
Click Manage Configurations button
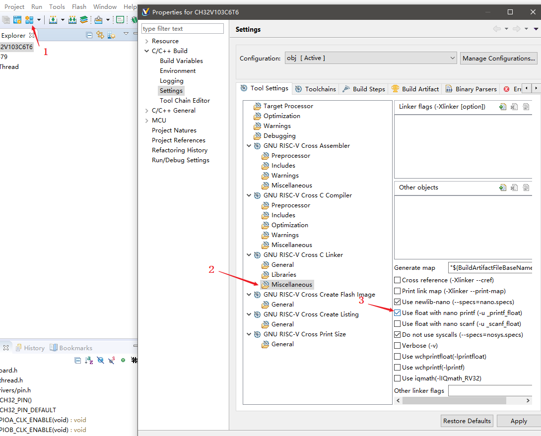pyautogui.click(x=498, y=58)
